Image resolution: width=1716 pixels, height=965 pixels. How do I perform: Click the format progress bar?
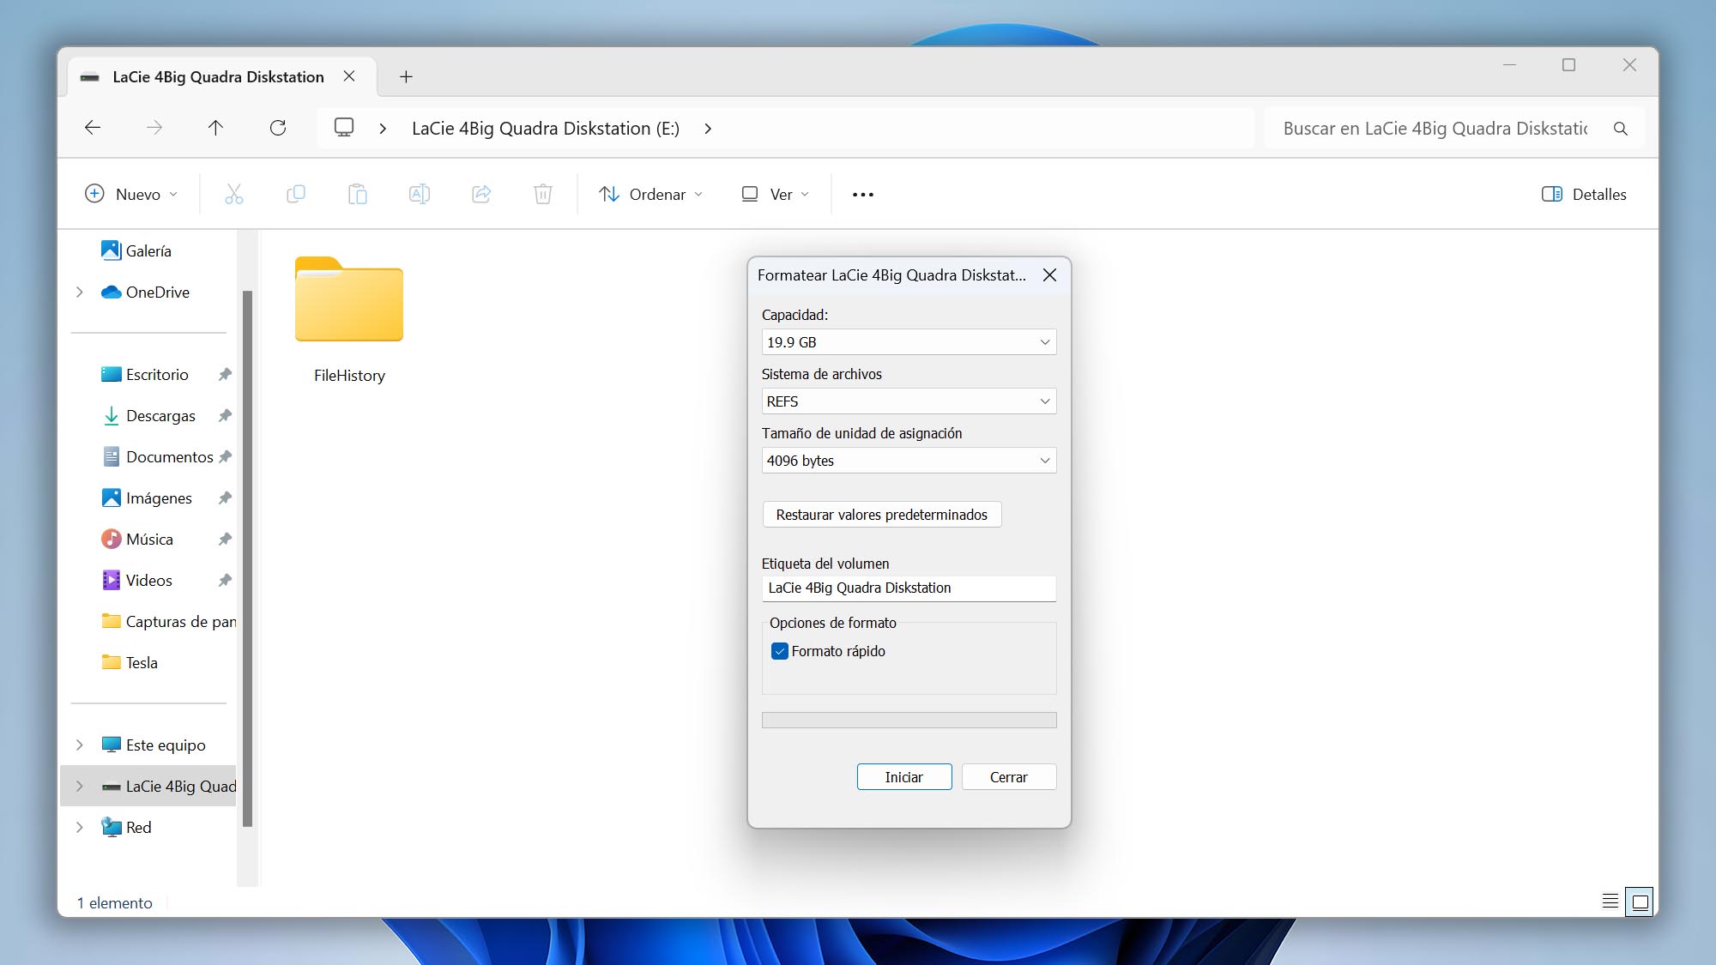[x=909, y=720]
